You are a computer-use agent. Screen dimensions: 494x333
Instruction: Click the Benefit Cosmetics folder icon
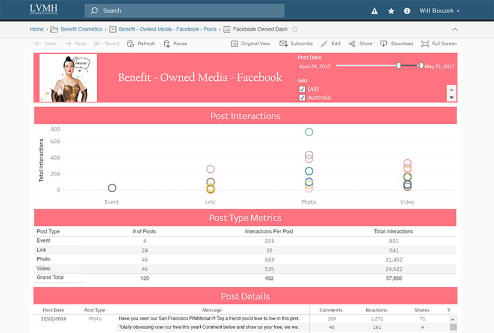[54, 29]
